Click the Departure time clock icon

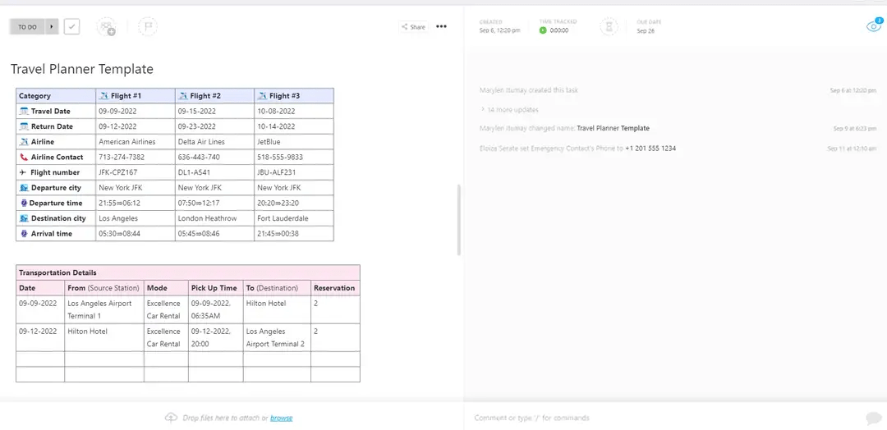point(24,203)
